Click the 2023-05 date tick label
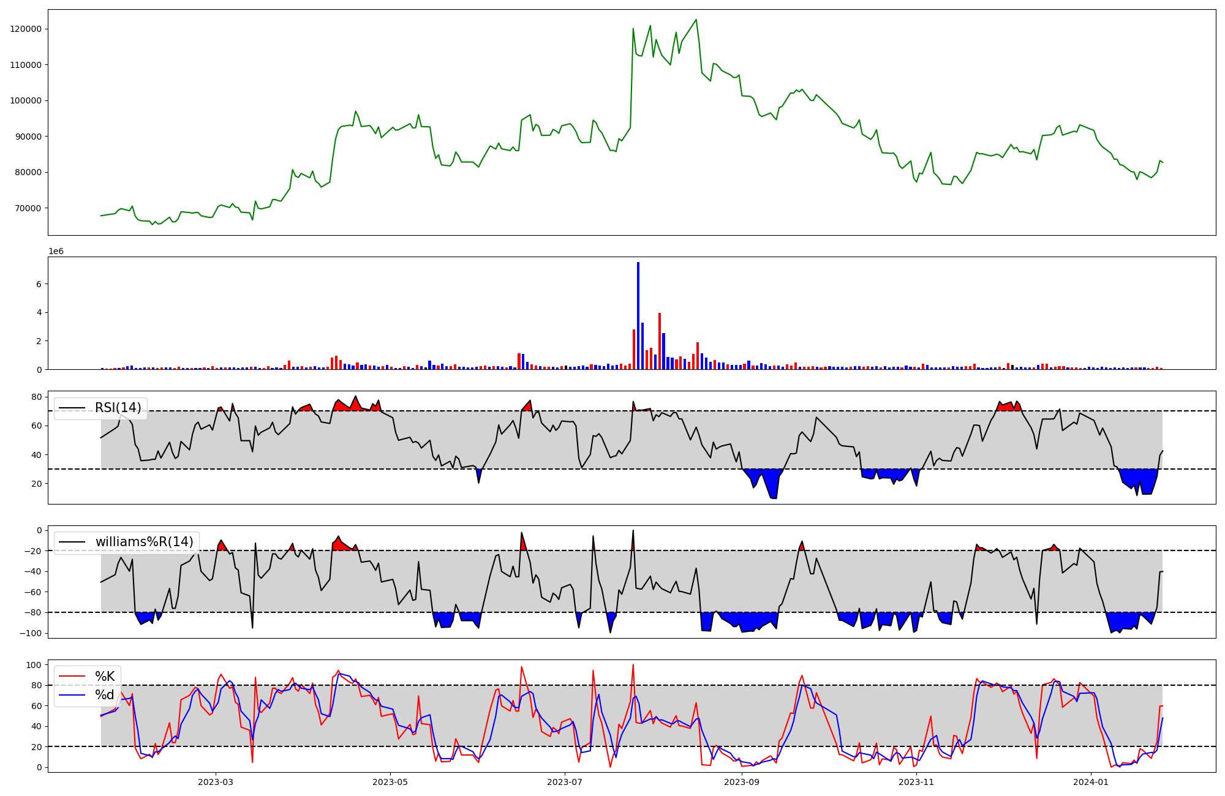 (x=390, y=782)
